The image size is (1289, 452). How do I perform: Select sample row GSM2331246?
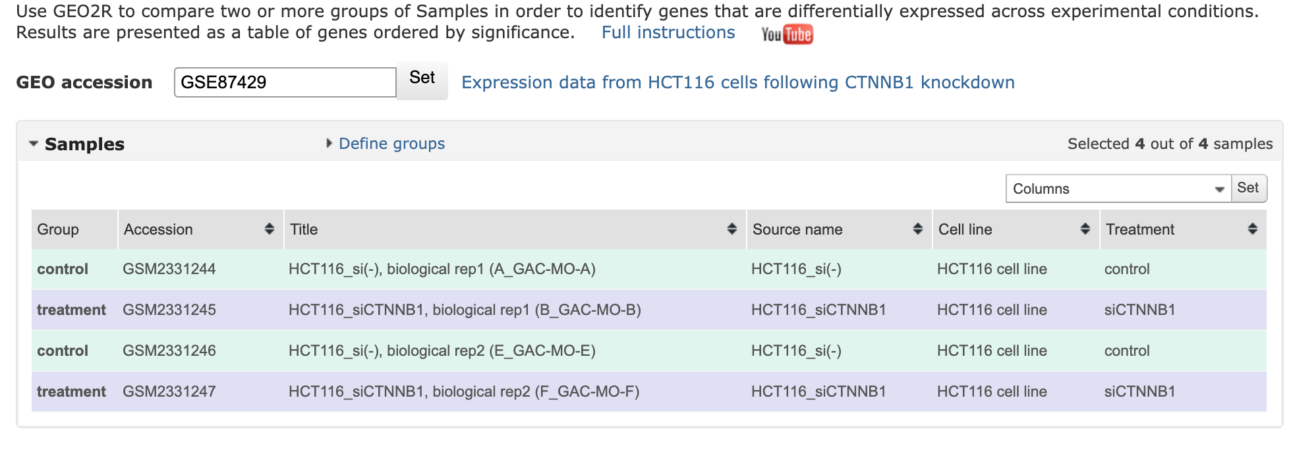[x=169, y=351]
